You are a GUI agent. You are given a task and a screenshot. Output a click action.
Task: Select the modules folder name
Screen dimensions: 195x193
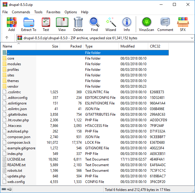coord(14,64)
